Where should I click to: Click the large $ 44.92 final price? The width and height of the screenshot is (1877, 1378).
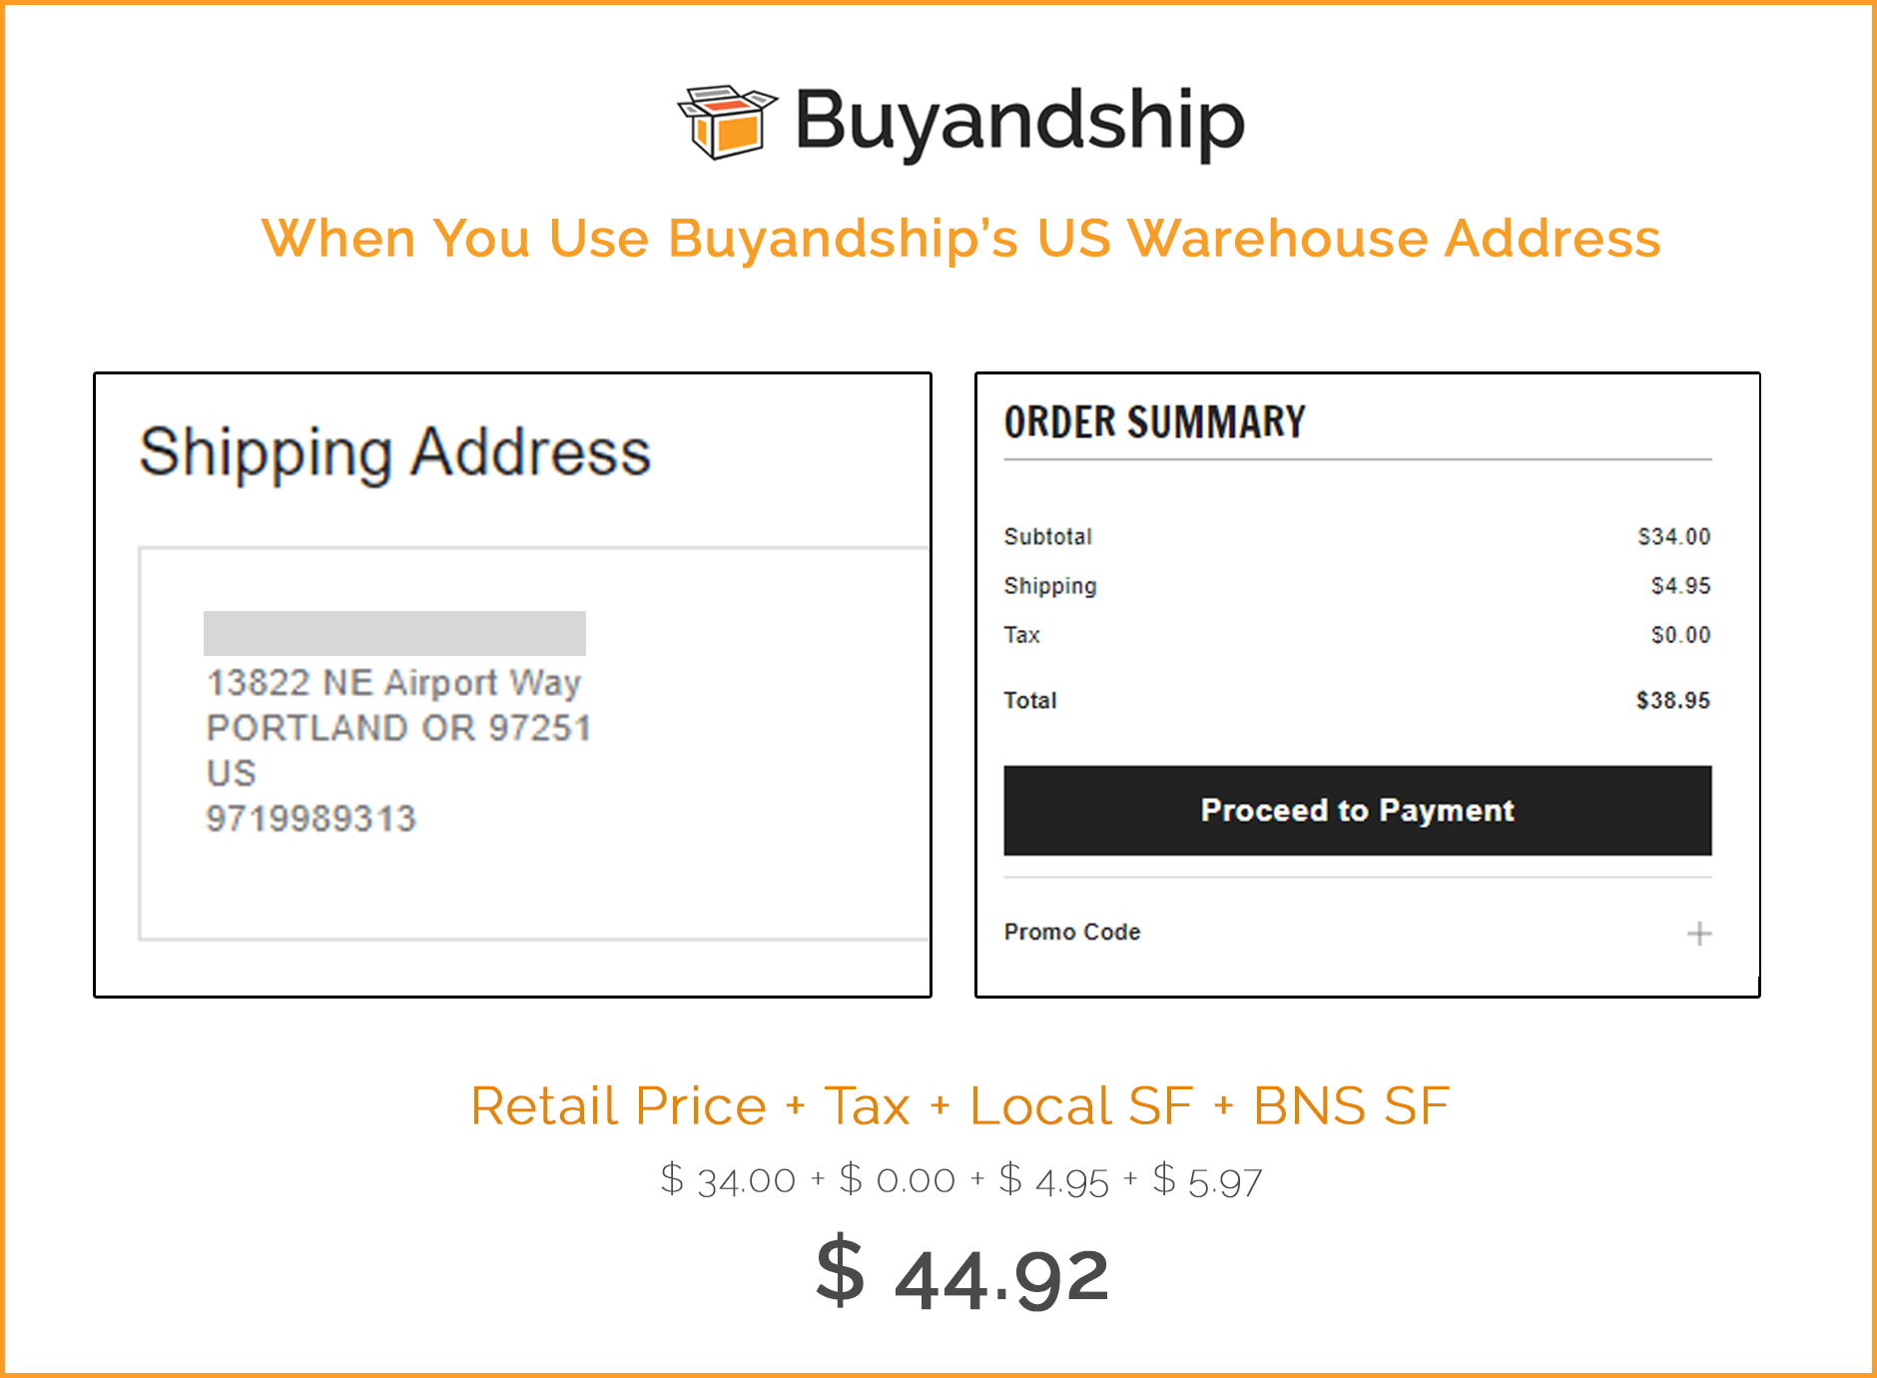[x=962, y=1274]
